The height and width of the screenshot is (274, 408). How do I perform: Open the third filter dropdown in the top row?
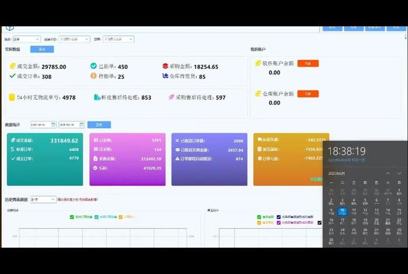coord(118,39)
